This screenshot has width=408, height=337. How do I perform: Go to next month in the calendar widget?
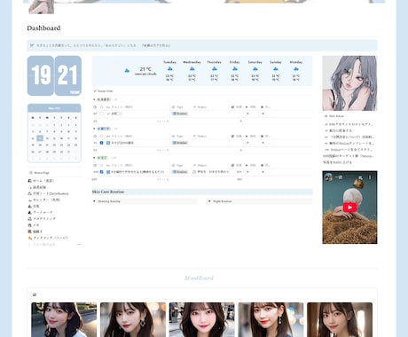tap(76, 108)
